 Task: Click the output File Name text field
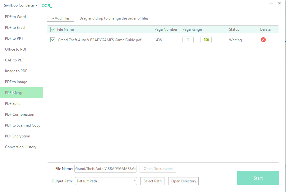click(x=105, y=169)
